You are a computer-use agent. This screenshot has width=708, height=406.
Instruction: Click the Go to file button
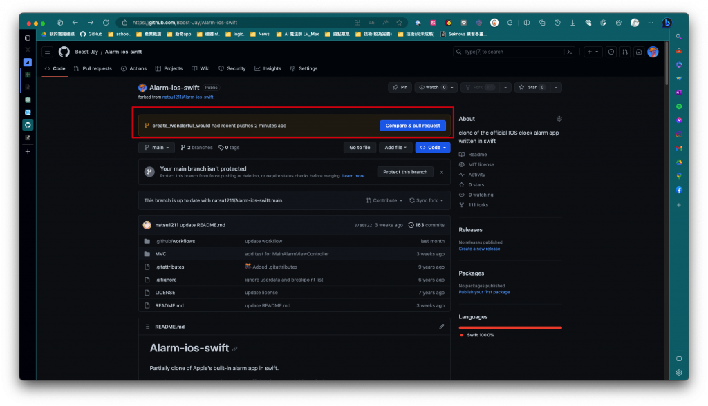point(360,148)
